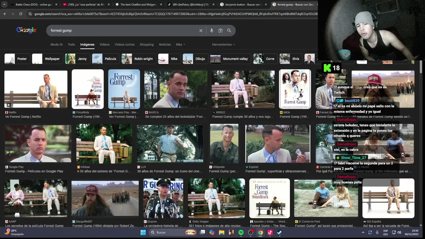Image resolution: width=425 pixels, height=239 pixels.
Task: Click the browser address bar URL
Action: (x=175, y=14)
